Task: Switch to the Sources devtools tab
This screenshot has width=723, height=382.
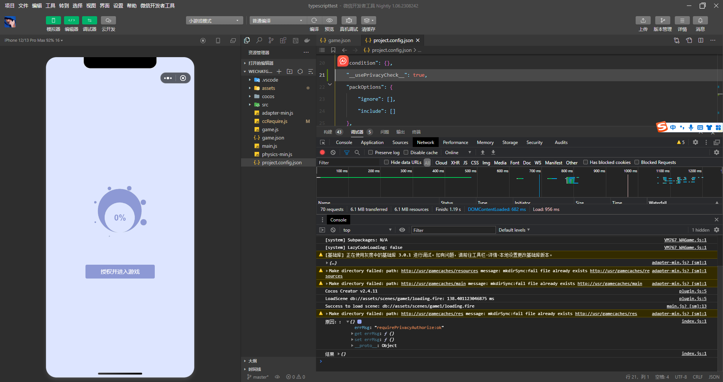Action: 400,142
